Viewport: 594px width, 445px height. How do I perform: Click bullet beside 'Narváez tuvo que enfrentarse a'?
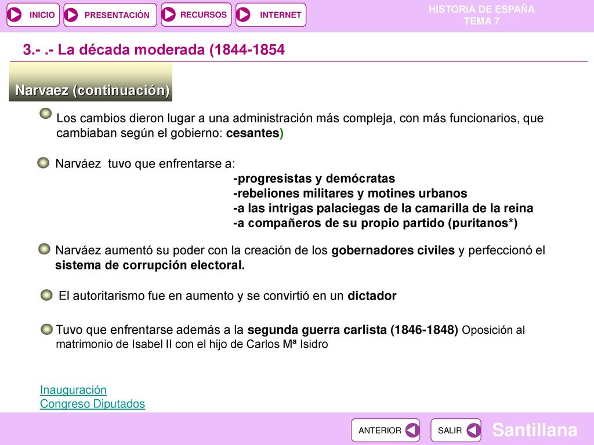[43, 163]
